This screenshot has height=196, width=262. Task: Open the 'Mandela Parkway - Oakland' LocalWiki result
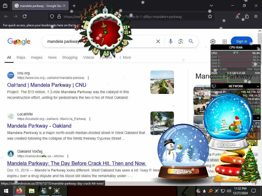pos(39,126)
